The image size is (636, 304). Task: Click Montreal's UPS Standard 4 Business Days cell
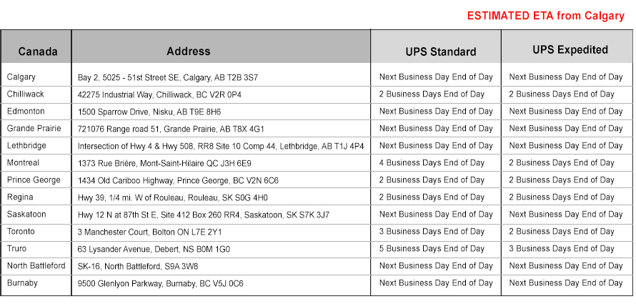coord(436,162)
